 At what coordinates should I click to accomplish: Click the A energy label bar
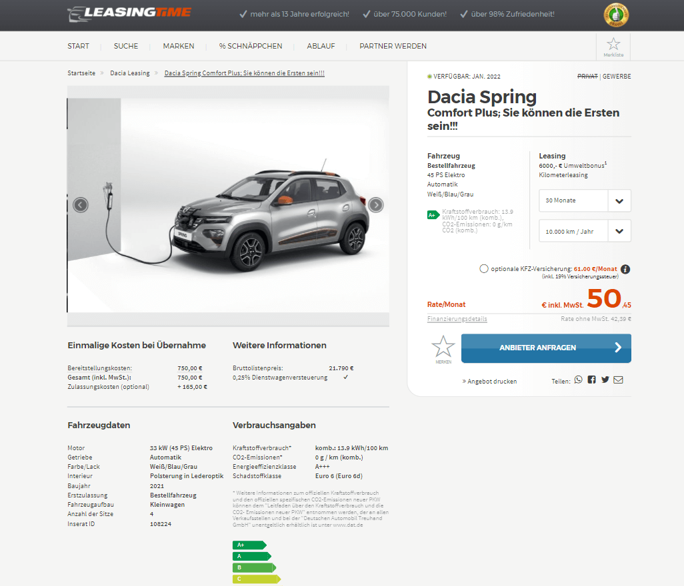tap(252, 557)
